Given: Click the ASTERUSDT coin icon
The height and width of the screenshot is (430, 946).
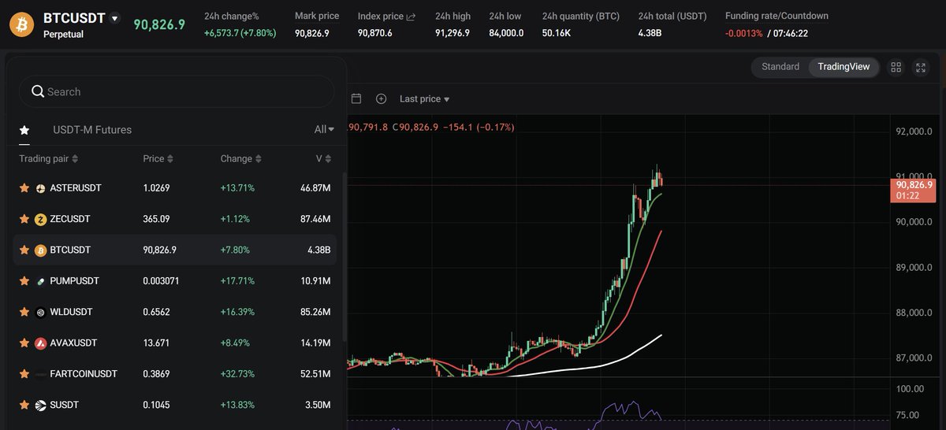Looking at the screenshot, I should coord(41,188).
